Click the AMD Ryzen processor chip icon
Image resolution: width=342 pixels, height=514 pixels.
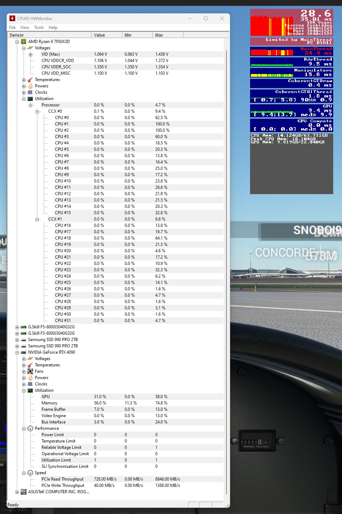tap(24, 42)
